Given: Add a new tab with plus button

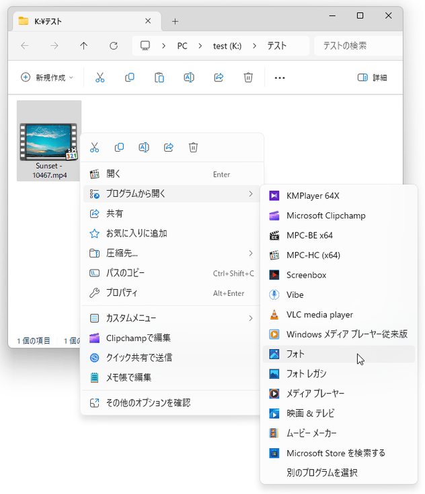Looking at the screenshot, I should (x=175, y=22).
